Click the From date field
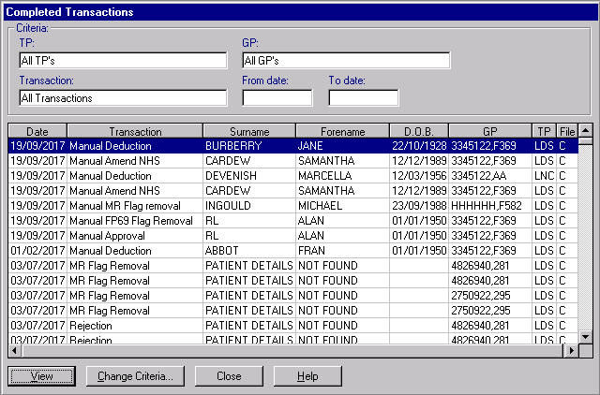This screenshot has height=395, width=600. [x=277, y=97]
